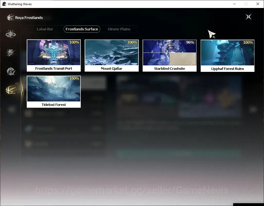This screenshot has height=206, width=264.
Task: Click the 100% label on Frostlands Transit Port
Action: tap(74, 42)
